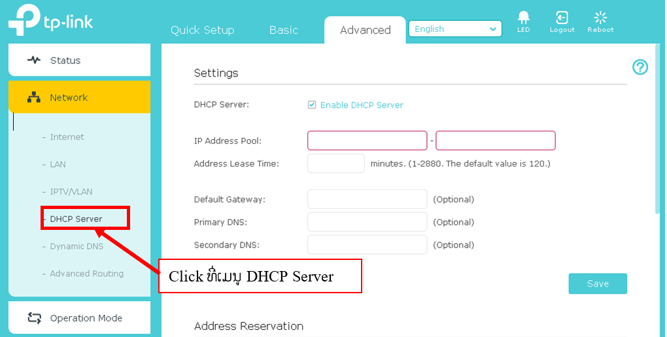The image size is (667, 337).
Task: Click the Logout icon
Action: pos(562,18)
